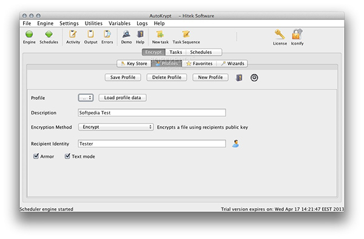
Task: Click the Load profile data button
Action: (123, 98)
